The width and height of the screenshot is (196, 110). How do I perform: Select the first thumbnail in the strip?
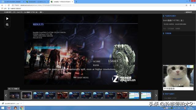point(15,95)
